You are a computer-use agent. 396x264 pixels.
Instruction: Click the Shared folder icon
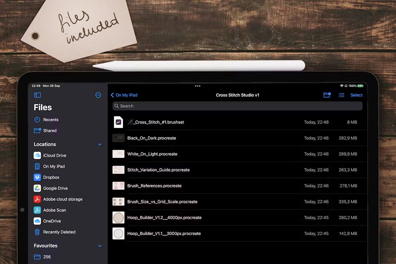pyautogui.click(x=37, y=131)
